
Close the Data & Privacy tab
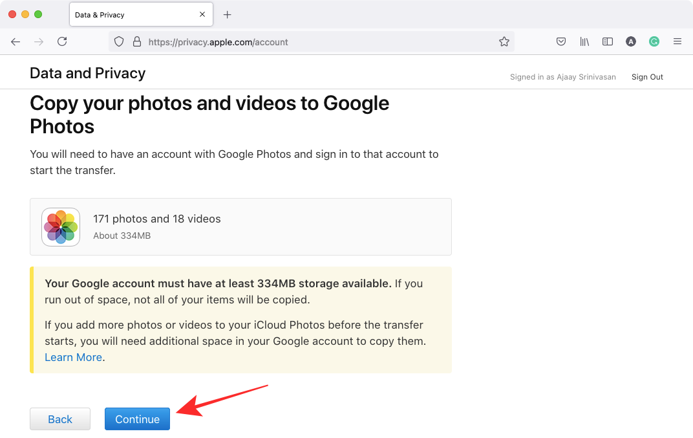(x=202, y=14)
